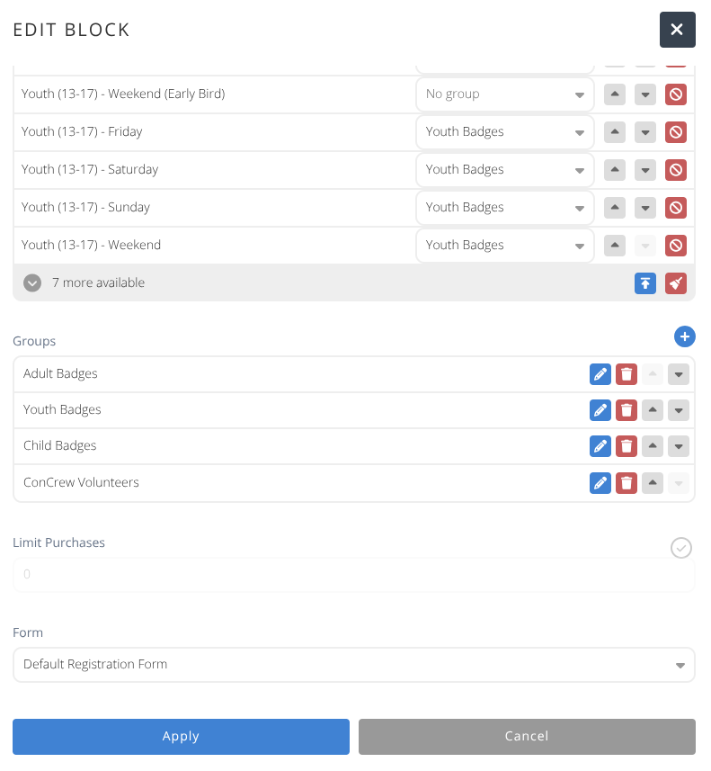Click the red clear-all icon beside the upload button

[676, 282]
